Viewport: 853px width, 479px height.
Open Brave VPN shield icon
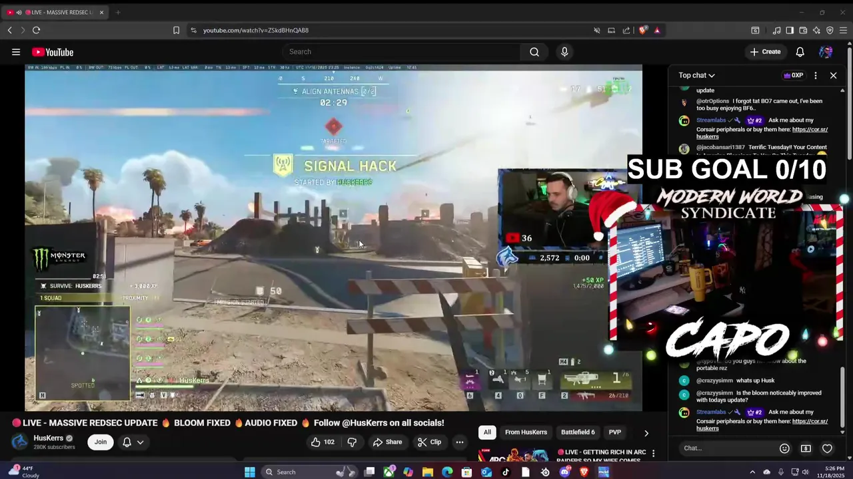(830, 30)
